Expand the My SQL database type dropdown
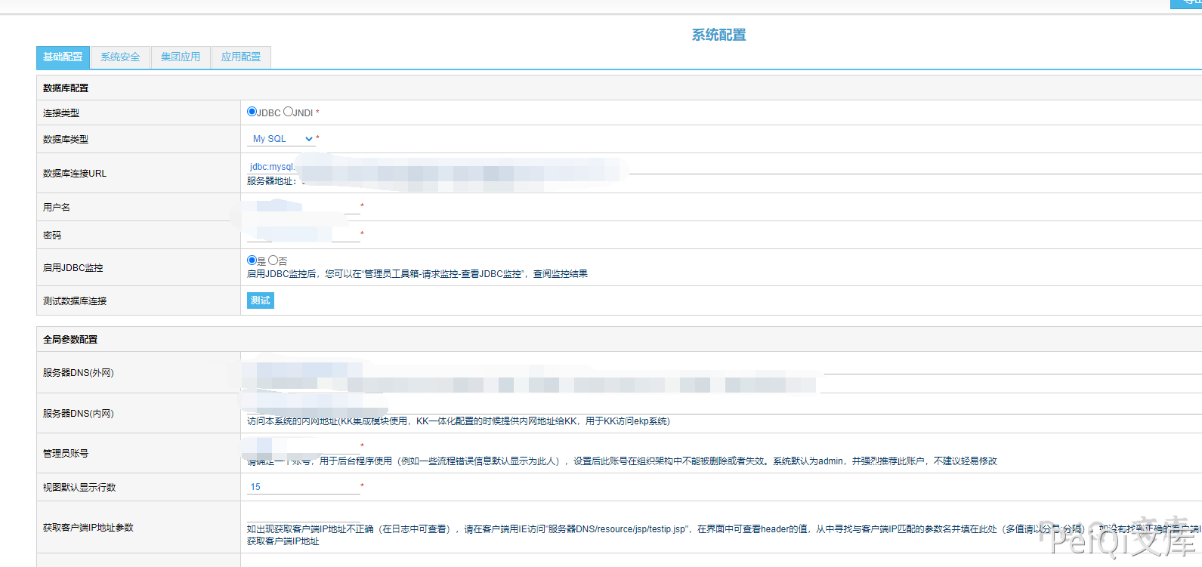 tap(281, 139)
